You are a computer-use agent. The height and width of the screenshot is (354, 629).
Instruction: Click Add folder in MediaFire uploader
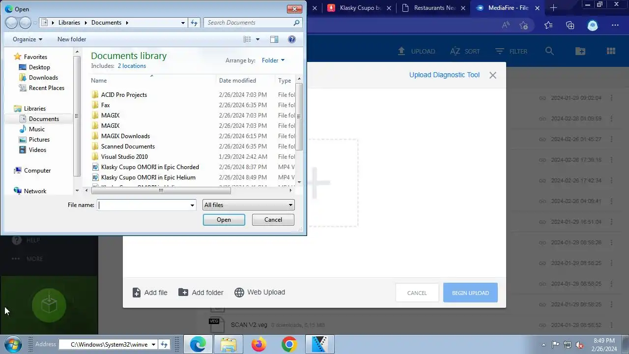tap(201, 293)
